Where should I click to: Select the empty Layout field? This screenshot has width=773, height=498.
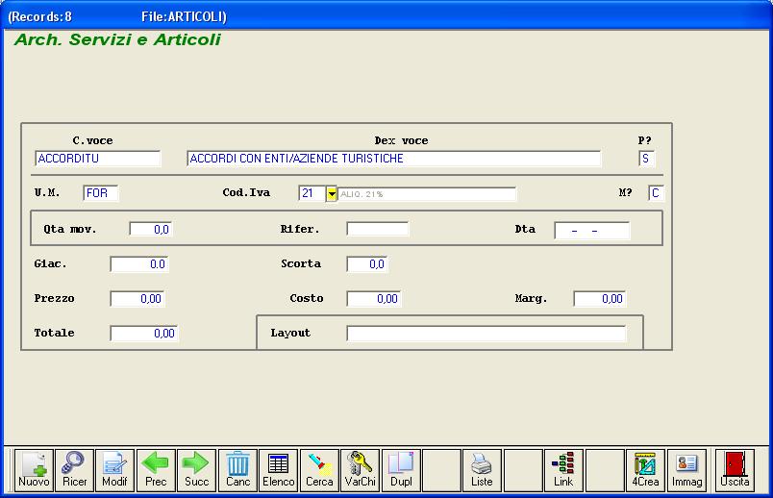486,334
